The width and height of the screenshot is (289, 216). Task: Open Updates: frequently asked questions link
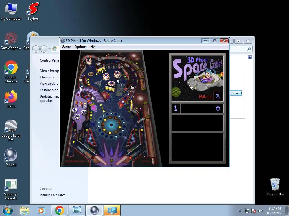(49, 98)
